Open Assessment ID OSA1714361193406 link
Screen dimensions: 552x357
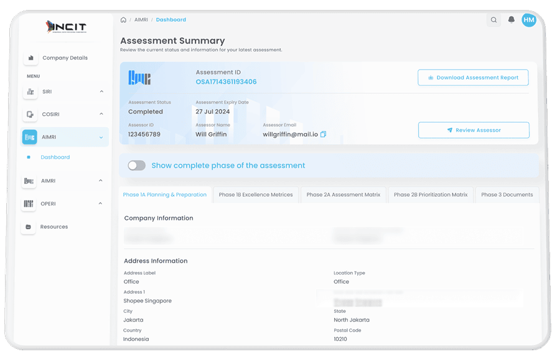point(226,82)
